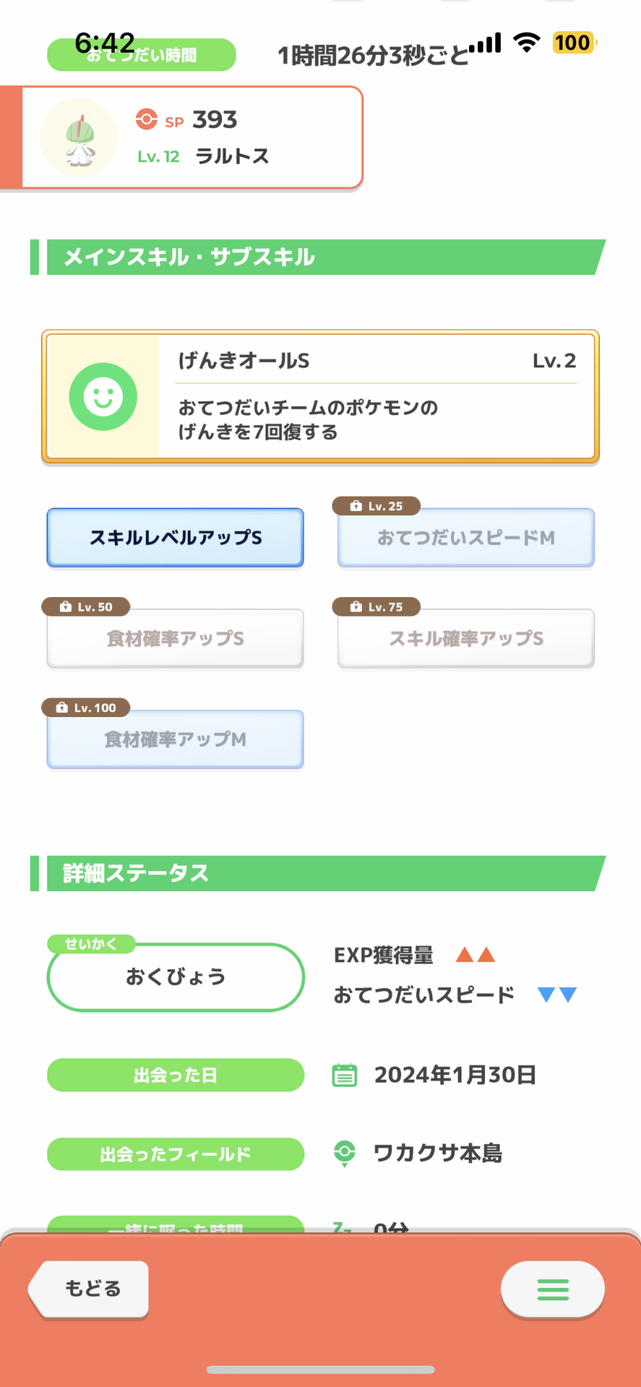The height and width of the screenshot is (1387, 641).
Task: Tap the 出会った日 label
Action: pyautogui.click(x=176, y=1075)
